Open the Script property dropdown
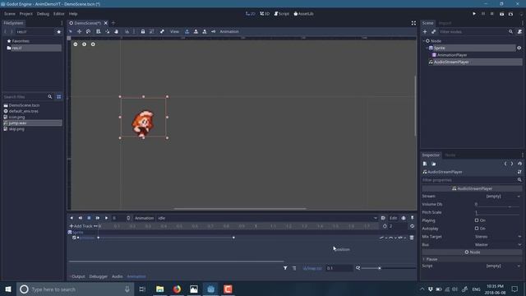Screen dimensions: 526x296 click(498, 266)
